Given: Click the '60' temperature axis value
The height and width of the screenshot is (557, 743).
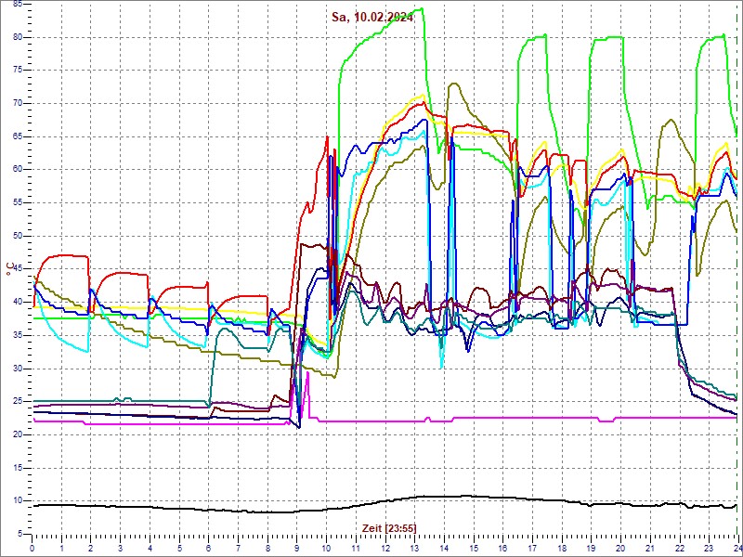Looking at the screenshot, I should [18, 170].
